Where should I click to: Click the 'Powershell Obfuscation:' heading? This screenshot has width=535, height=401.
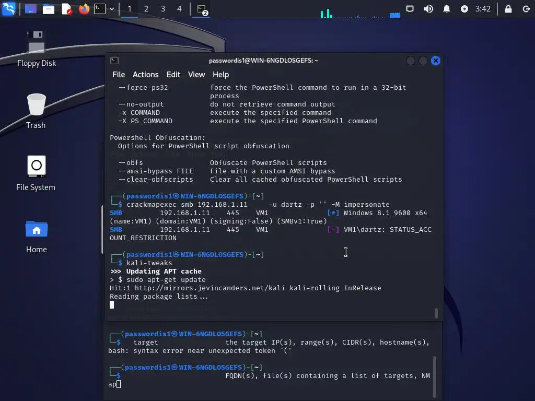coord(158,138)
